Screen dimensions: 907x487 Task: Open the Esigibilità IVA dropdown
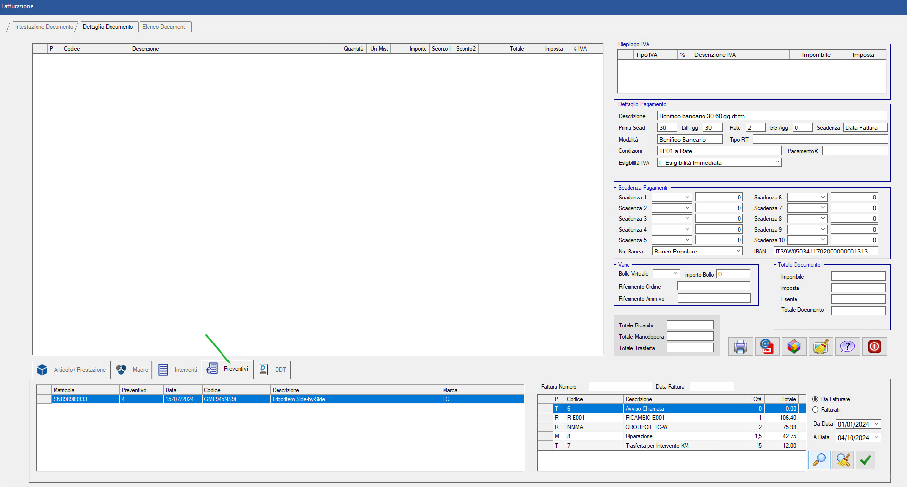tap(777, 162)
